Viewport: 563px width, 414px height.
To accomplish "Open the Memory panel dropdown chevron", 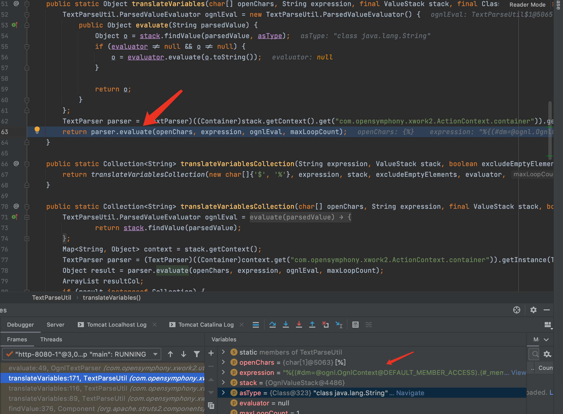I will pos(546,340).
